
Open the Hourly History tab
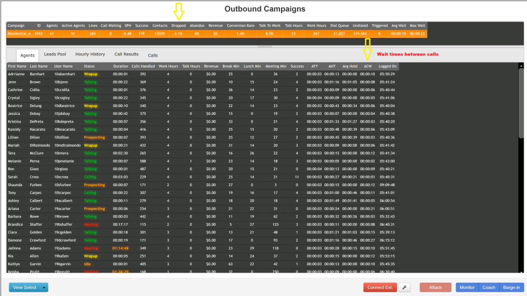(x=90, y=54)
